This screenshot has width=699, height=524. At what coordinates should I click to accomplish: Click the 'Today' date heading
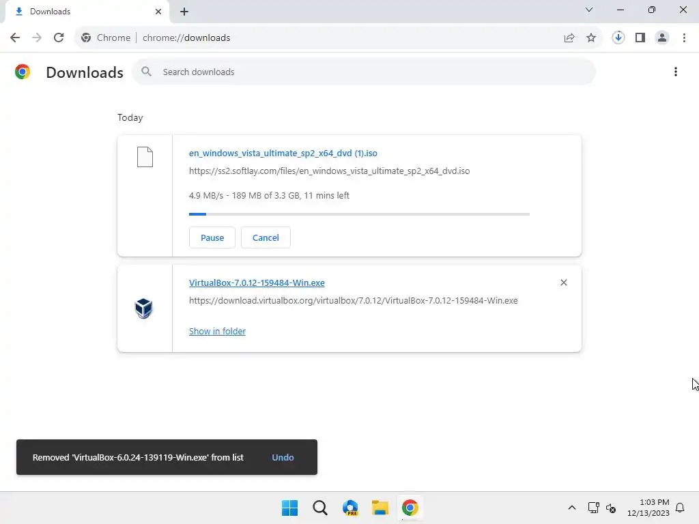point(130,117)
